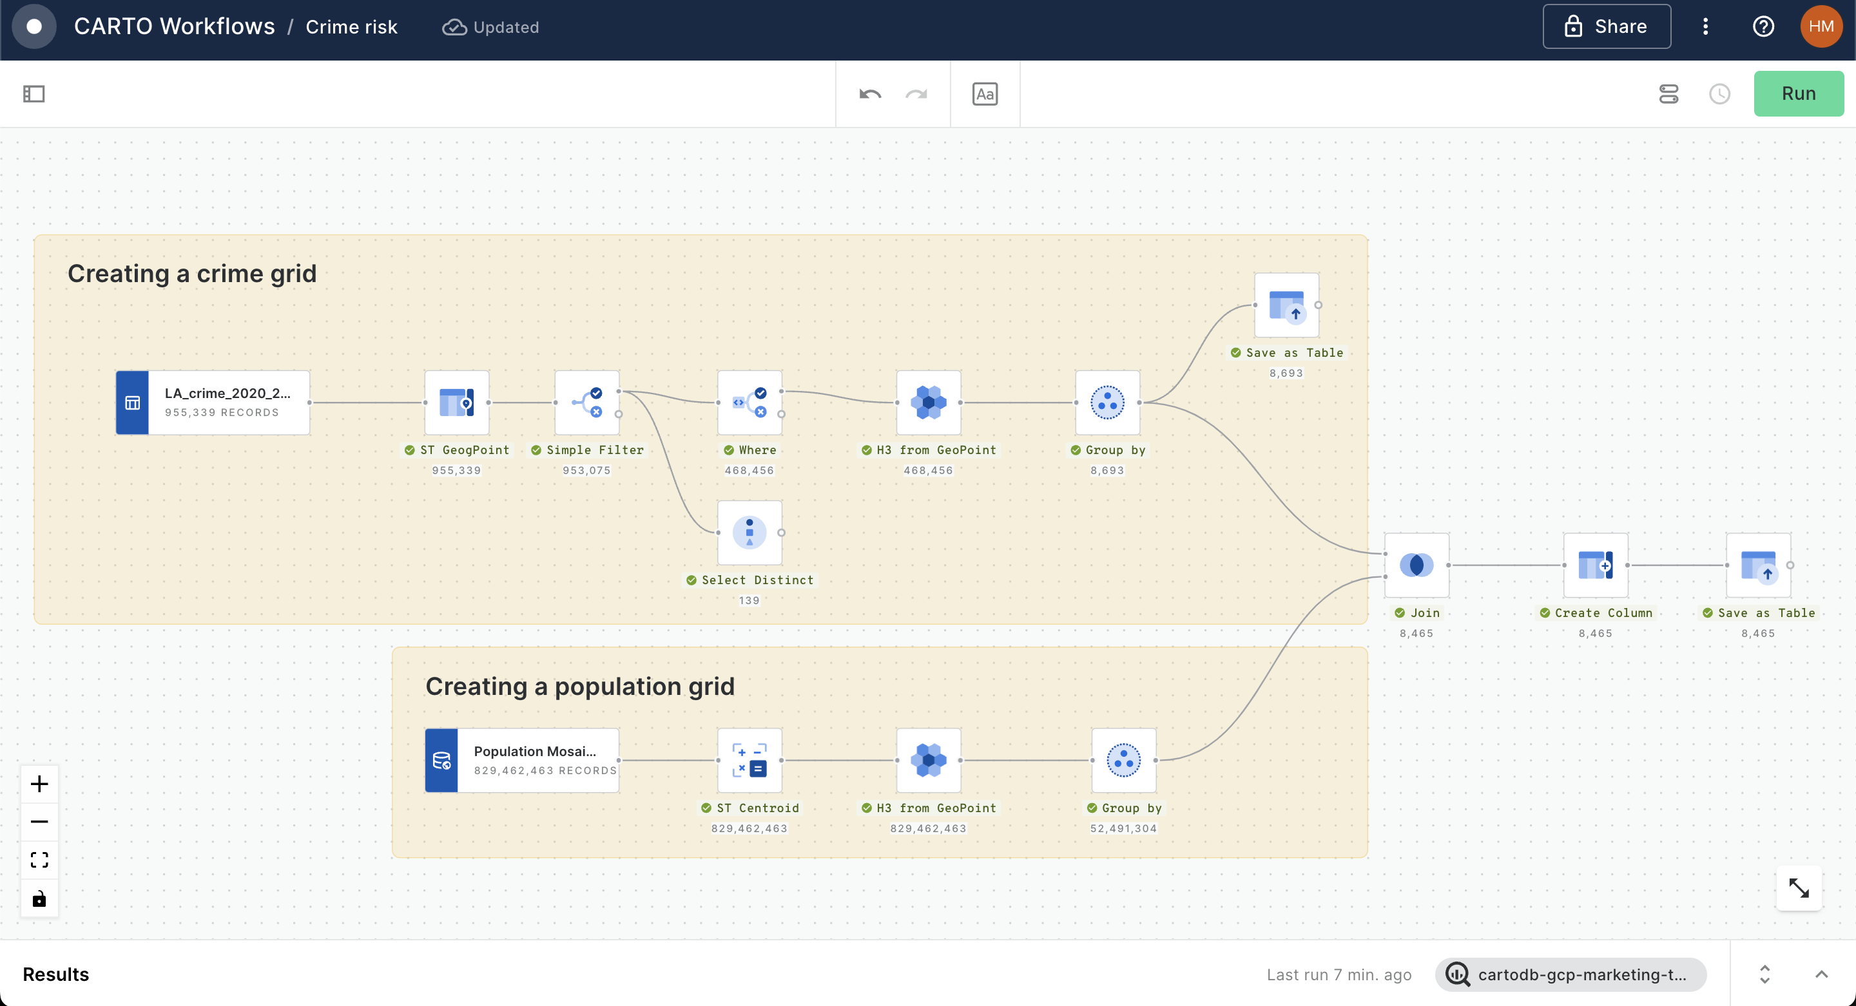Select the LA_crime_2020 source table node
The width and height of the screenshot is (1856, 1006).
click(x=213, y=403)
